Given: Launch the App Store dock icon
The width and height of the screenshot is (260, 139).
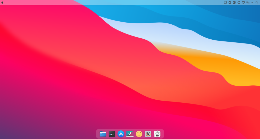Looking at the screenshot, I should (x=121, y=134).
